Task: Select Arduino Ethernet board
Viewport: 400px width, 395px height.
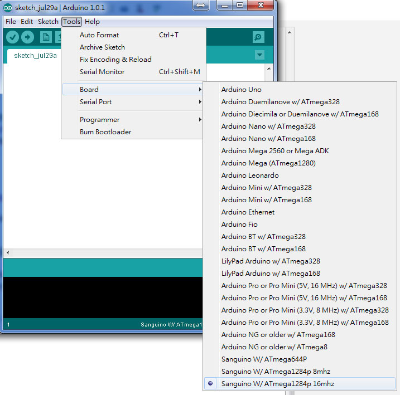Action: (x=300, y=212)
